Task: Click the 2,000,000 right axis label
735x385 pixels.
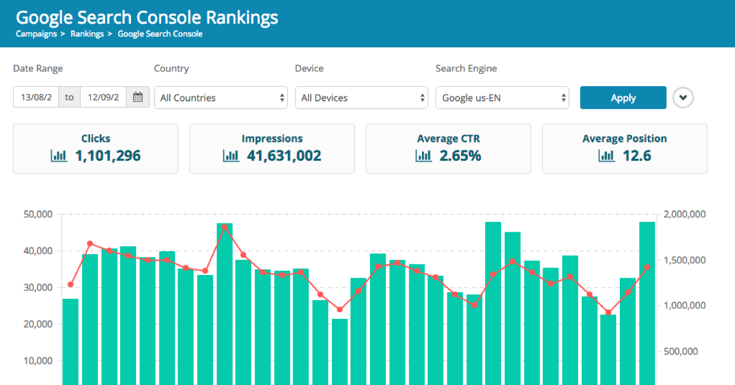Action: tap(684, 215)
